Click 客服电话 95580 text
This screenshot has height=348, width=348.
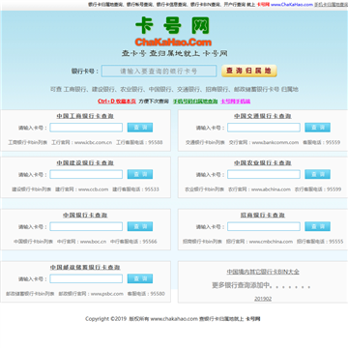(x=146, y=294)
